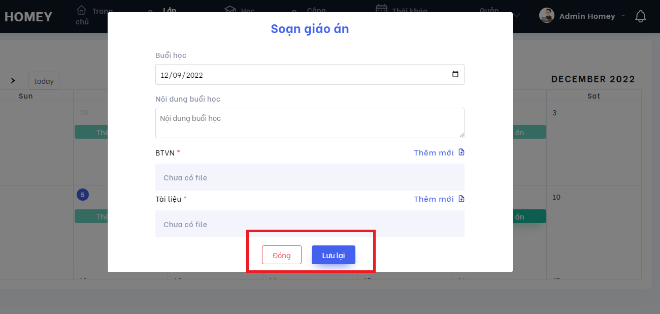Click the today button on the calendar
The image size is (660, 314).
tap(44, 81)
